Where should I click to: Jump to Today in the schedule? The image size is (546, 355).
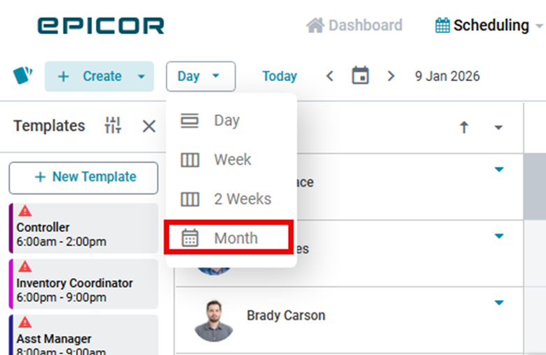pyautogui.click(x=280, y=76)
